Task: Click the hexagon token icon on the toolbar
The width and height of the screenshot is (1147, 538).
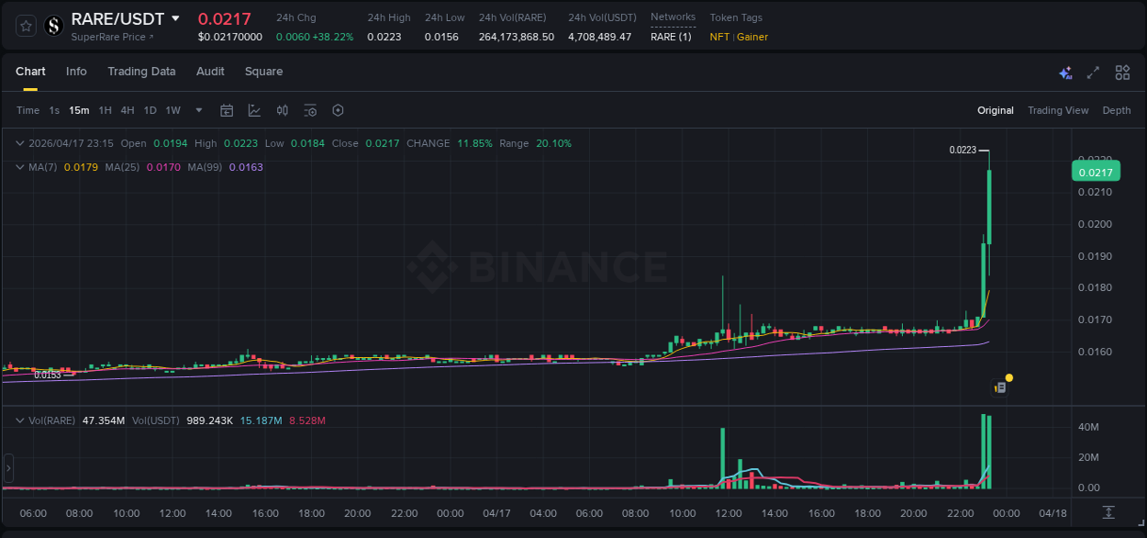Action: [338, 109]
